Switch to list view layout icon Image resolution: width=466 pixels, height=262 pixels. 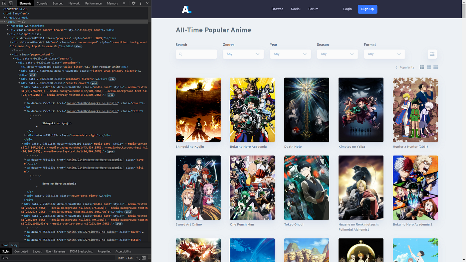(x=436, y=67)
